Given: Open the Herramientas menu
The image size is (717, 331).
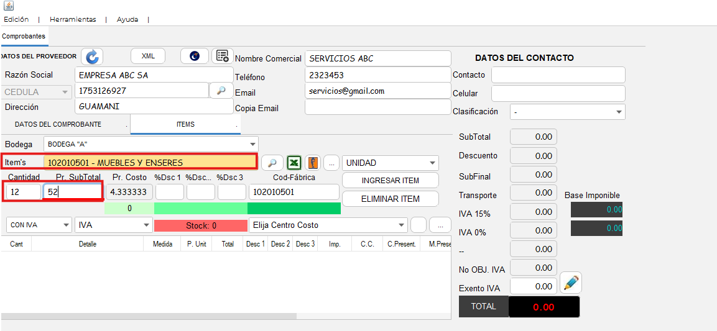Looking at the screenshot, I should pyautogui.click(x=73, y=19).
